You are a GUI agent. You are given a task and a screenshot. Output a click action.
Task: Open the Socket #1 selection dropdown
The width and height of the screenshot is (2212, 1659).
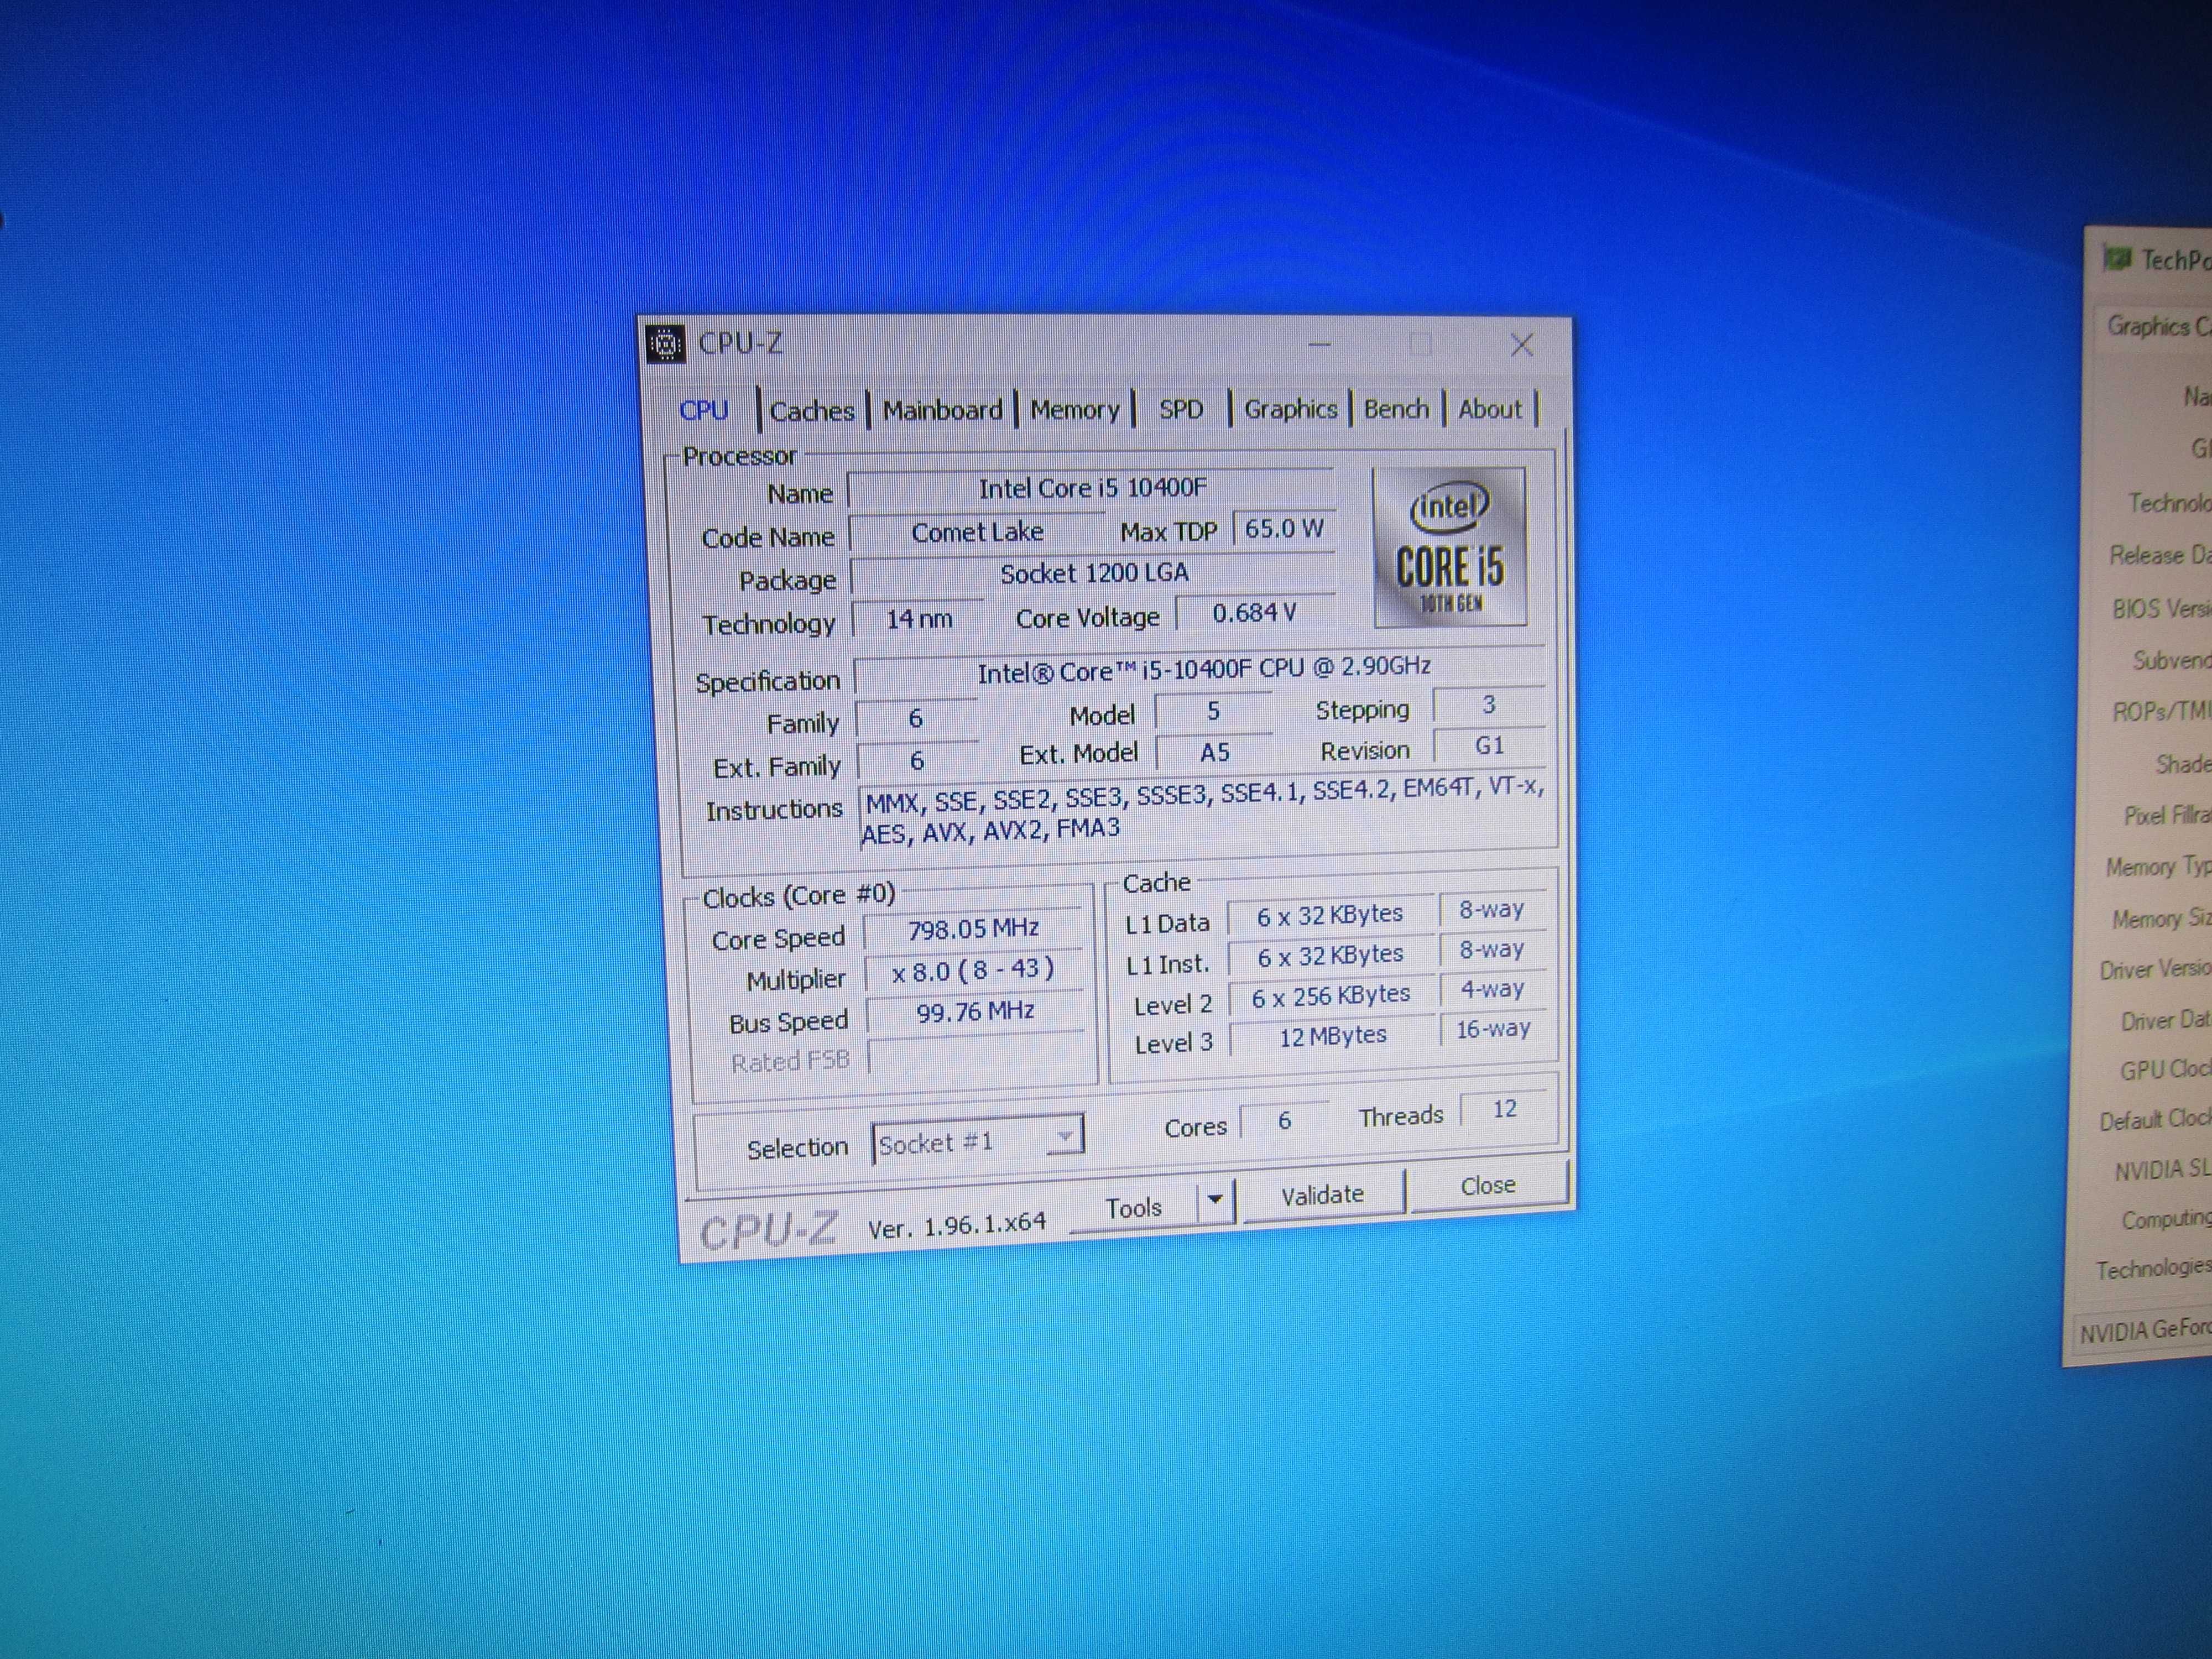click(978, 1141)
